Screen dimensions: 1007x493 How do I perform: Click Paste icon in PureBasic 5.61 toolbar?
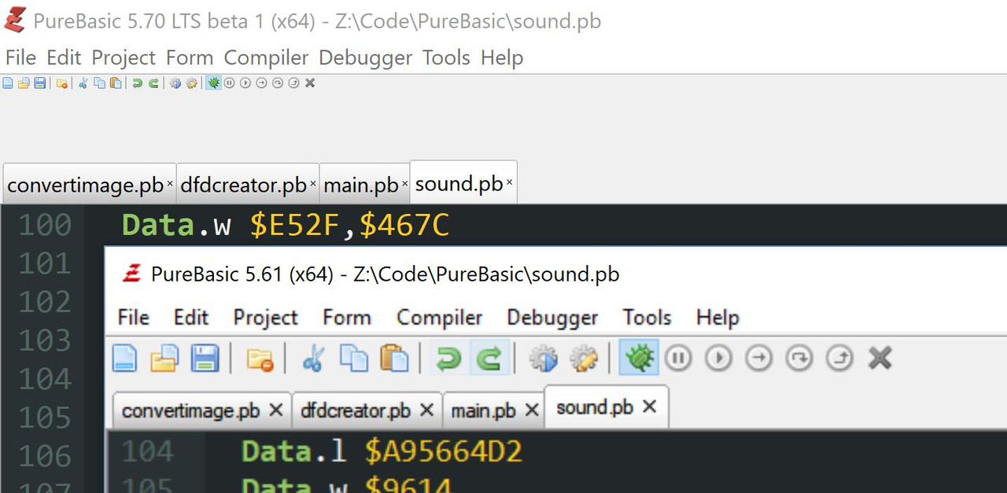pyautogui.click(x=394, y=359)
